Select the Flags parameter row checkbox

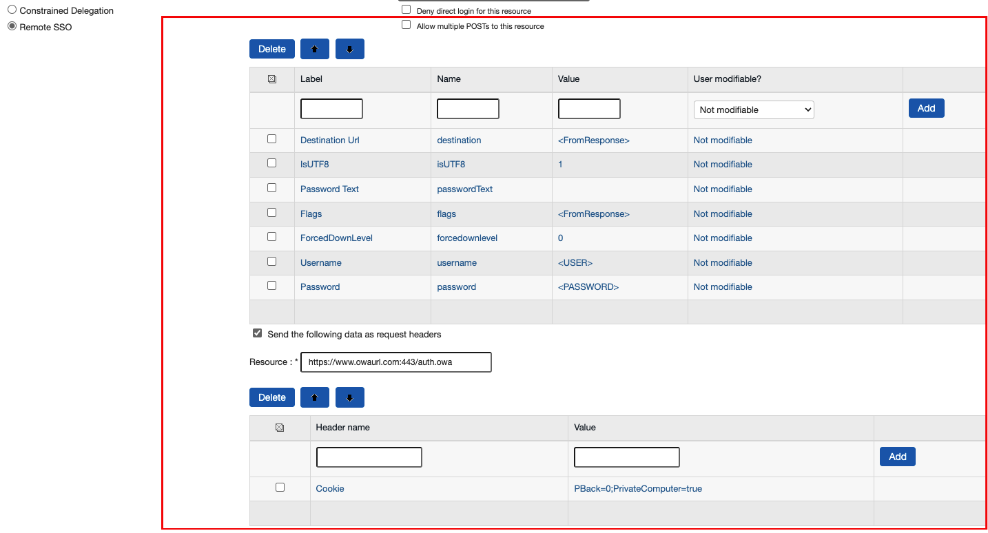click(x=271, y=211)
